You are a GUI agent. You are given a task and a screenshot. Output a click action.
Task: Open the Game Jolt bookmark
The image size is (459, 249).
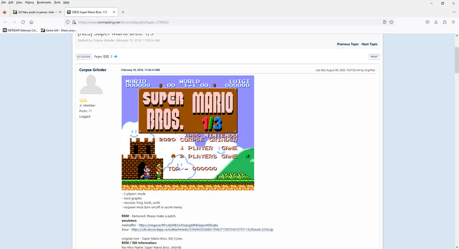[x=59, y=30]
